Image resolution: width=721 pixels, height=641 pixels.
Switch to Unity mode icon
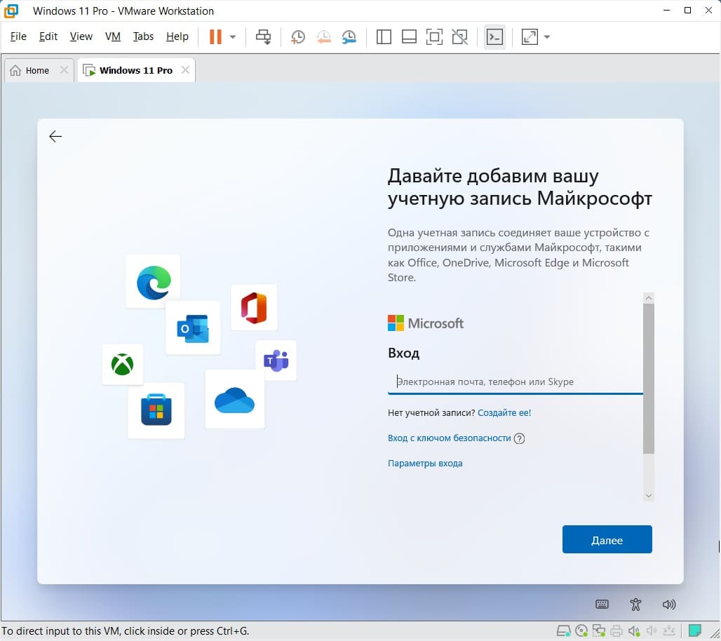tap(459, 36)
